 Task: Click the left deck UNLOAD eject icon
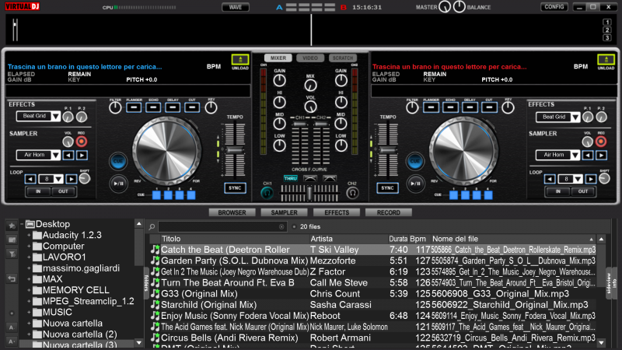pos(240,61)
